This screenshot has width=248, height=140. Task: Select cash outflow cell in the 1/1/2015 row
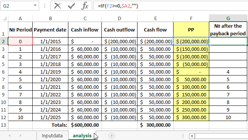[119, 41]
